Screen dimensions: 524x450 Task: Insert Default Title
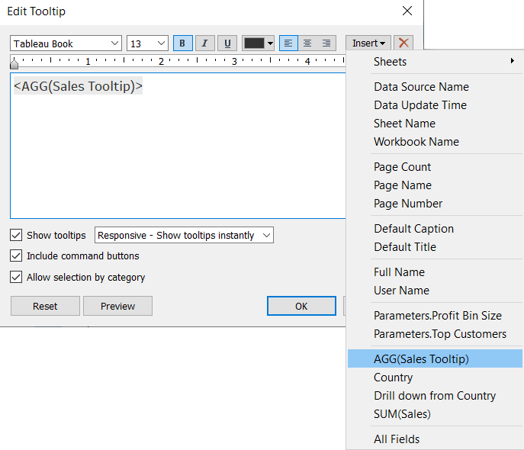tap(435, 247)
